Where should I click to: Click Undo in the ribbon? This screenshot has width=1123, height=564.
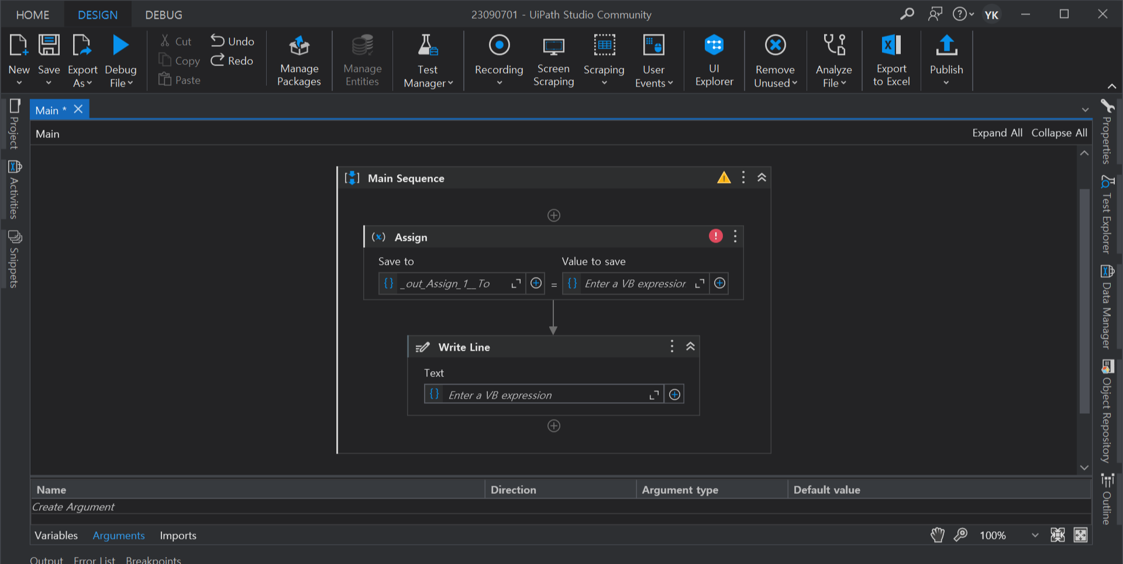click(232, 41)
